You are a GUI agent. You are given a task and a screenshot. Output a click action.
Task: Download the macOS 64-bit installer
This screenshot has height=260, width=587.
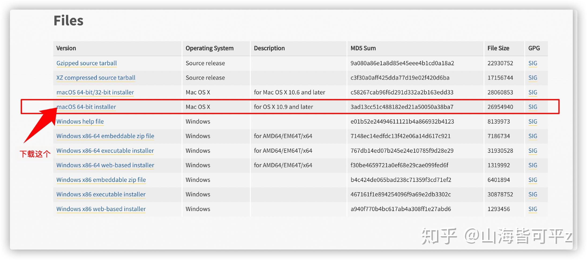(86, 107)
